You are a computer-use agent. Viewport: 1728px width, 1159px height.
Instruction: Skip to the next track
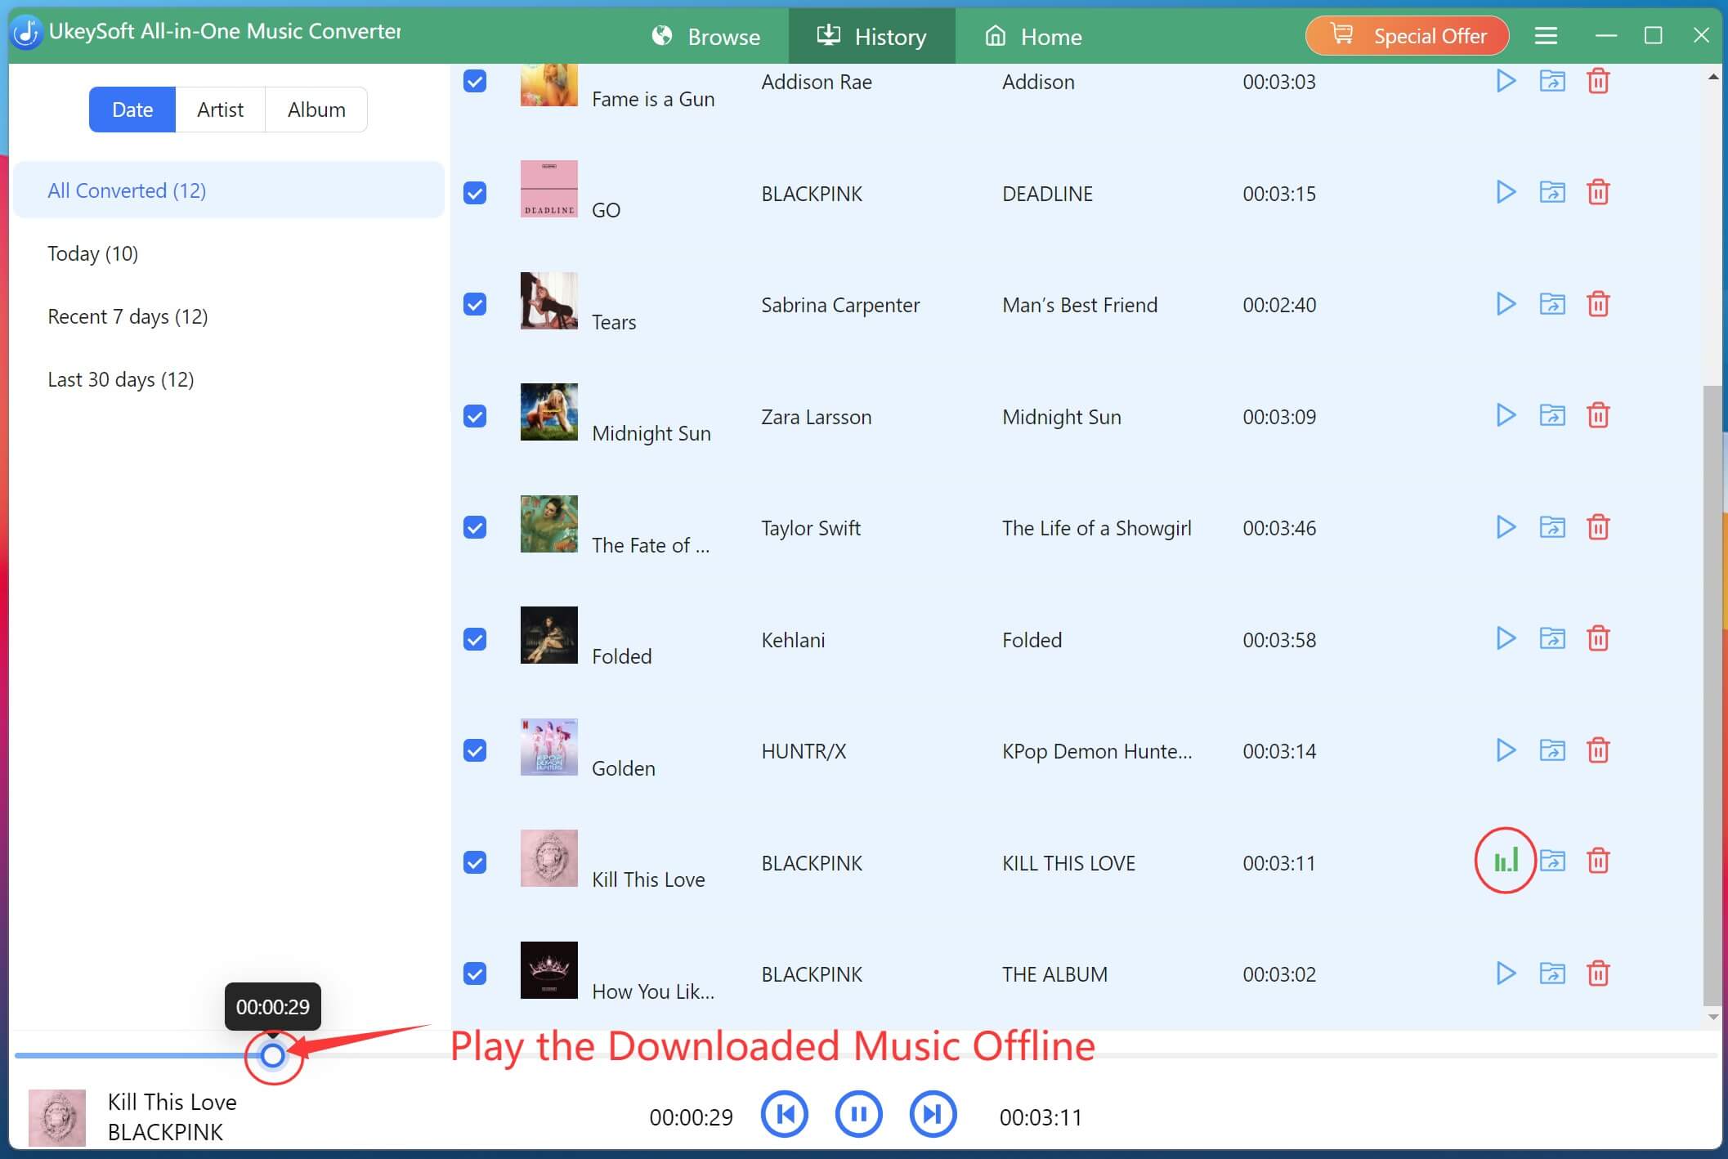(933, 1114)
